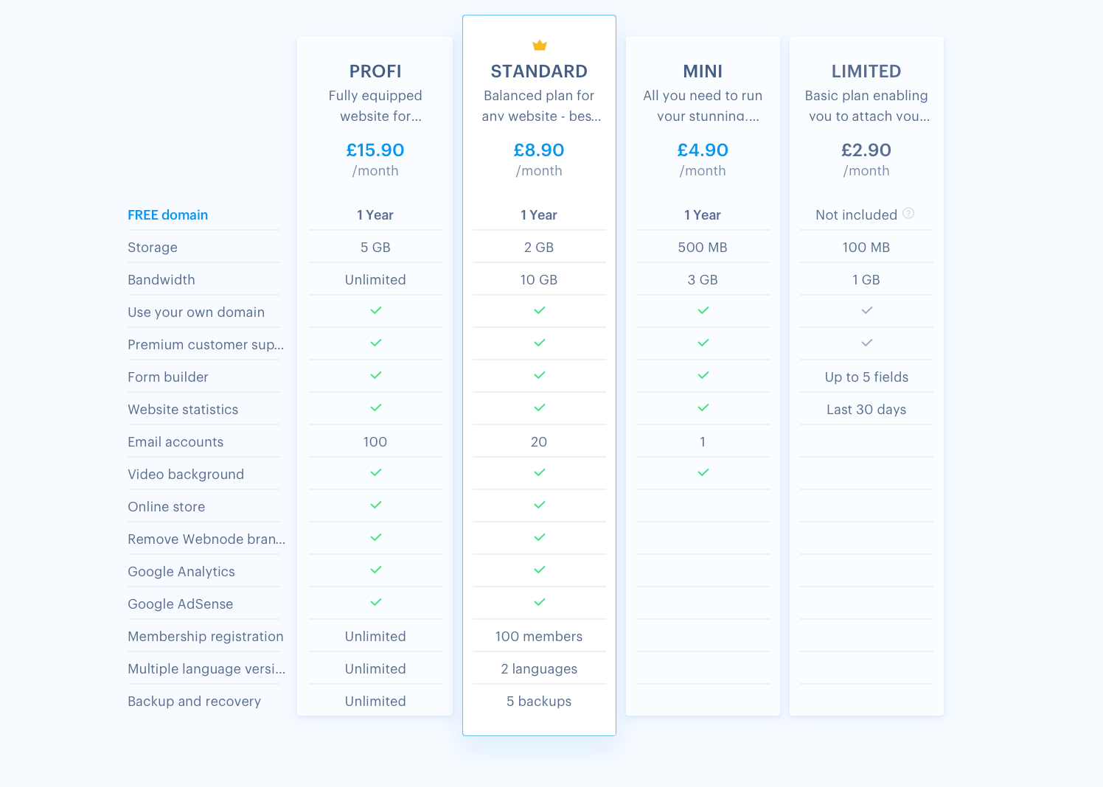Click the Storage row label
Image resolution: width=1103 pixels, height=787 pixels.
click(153, 248)
